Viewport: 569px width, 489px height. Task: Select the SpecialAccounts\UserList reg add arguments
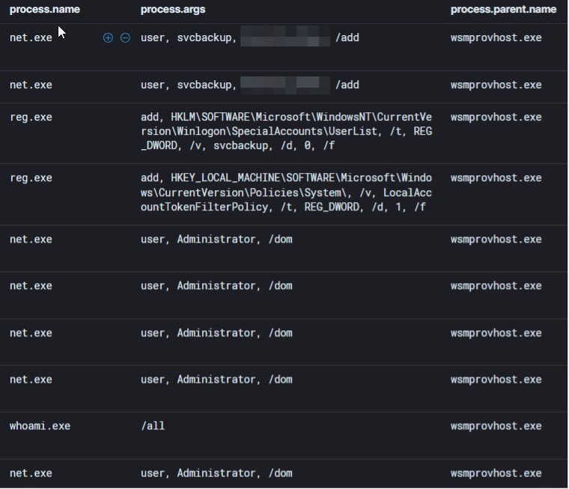pyautogui.click(x=286, y=131)
